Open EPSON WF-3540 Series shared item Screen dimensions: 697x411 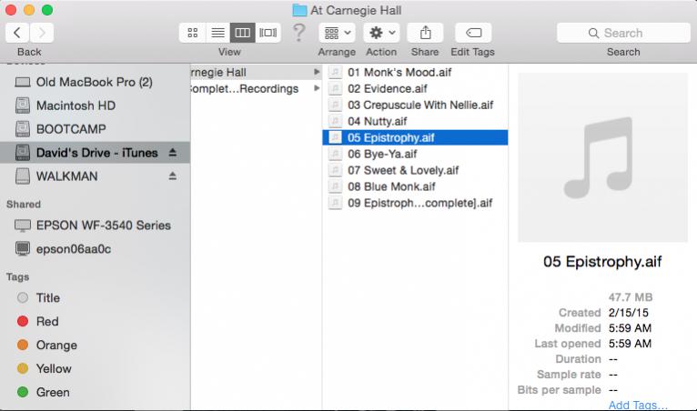[103, 226]
